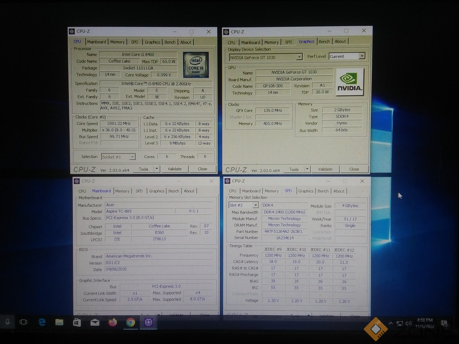Click the IT8613 LPCIO field
This screenshot has width=459, height=344.
tap(159, 239)
